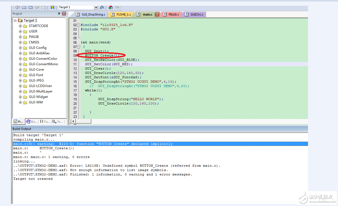Open the Books panel tab
Image resolution: width=338 pixels, height=206 pixels.
32,122
